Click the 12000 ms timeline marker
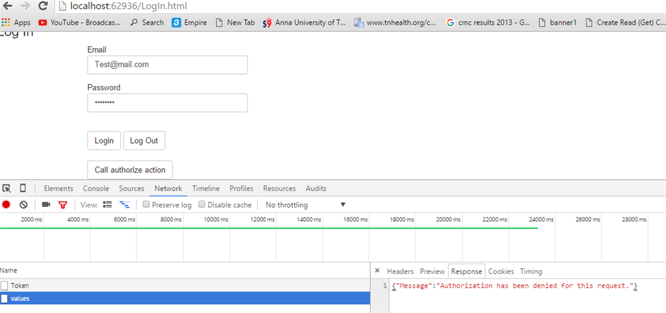This screenshot has width=666, height=313. pyautogui.click(x=264, y=219)
